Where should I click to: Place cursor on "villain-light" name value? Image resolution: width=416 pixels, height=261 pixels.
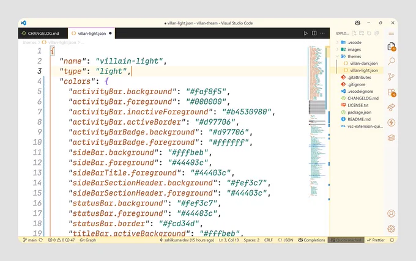tap(129, 61)
